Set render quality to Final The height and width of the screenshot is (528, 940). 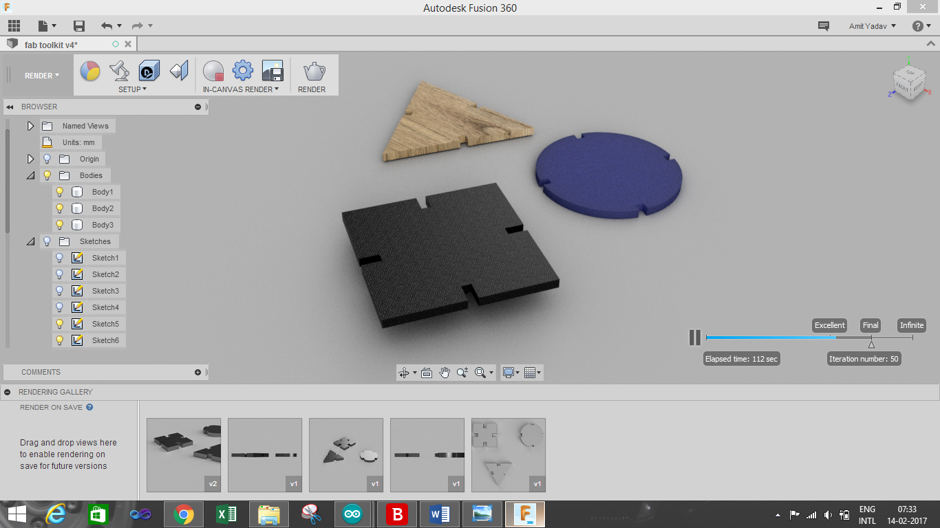(870, 325)
